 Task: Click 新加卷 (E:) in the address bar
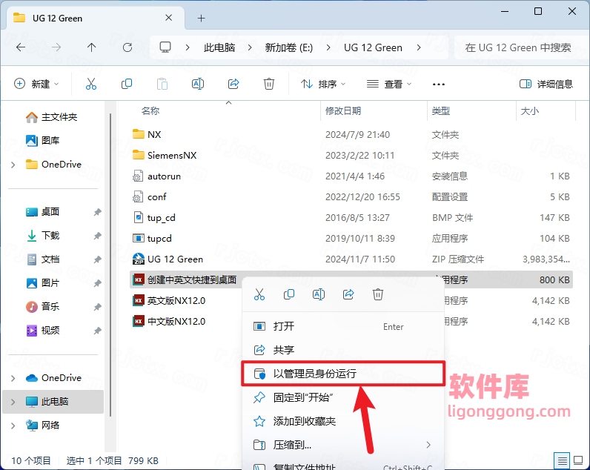(x=289, y=47)
